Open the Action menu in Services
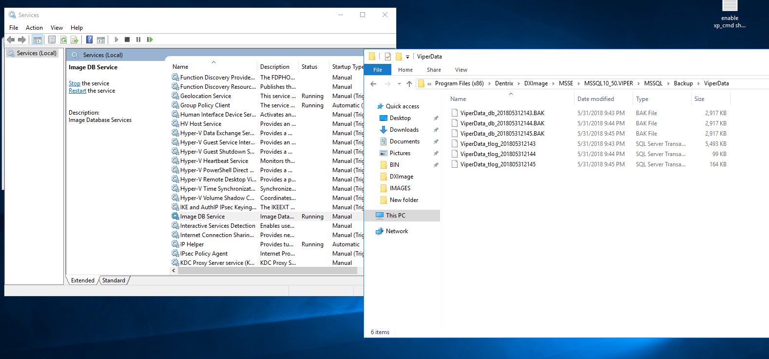 34,28
